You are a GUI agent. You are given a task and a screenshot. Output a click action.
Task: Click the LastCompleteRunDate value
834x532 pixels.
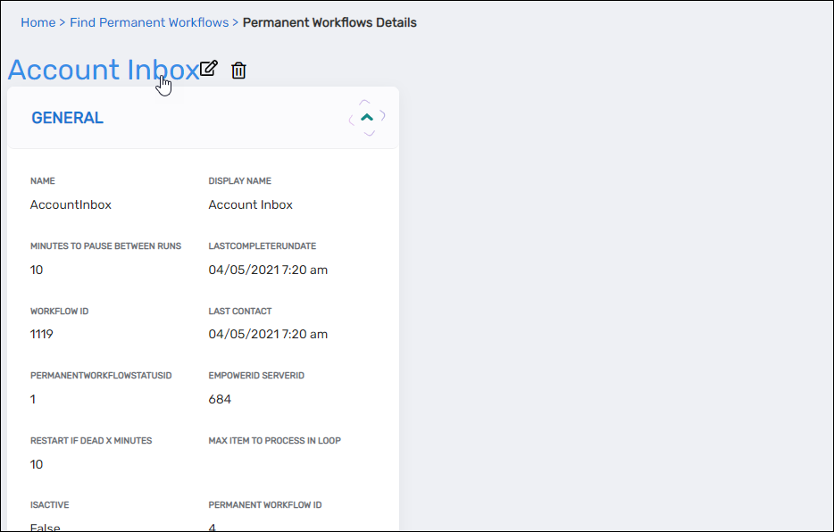coord(268,270)
